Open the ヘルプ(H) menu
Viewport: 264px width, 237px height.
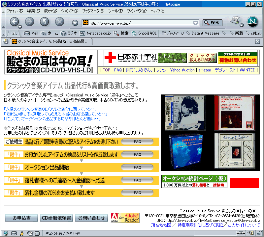click(x=158, y=11)
